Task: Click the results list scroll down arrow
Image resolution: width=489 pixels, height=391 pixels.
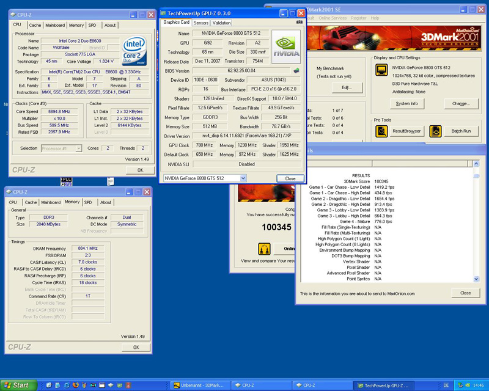Action: click(476, 279)
